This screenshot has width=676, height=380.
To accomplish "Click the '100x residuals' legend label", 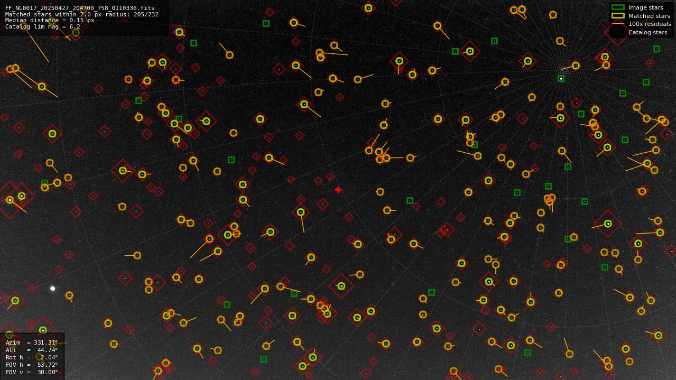I will tap(650, 24).
